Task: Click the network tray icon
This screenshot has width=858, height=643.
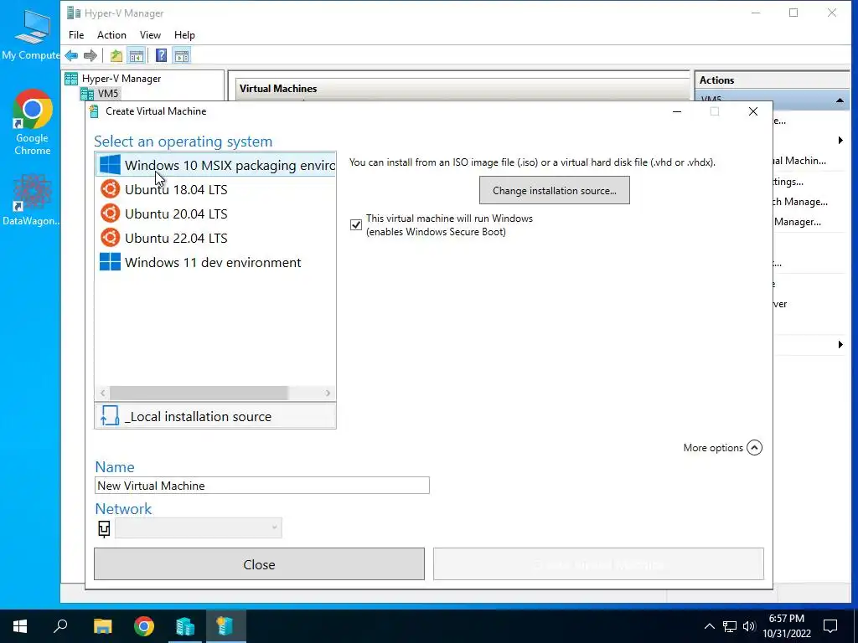Action: (730, 626)
